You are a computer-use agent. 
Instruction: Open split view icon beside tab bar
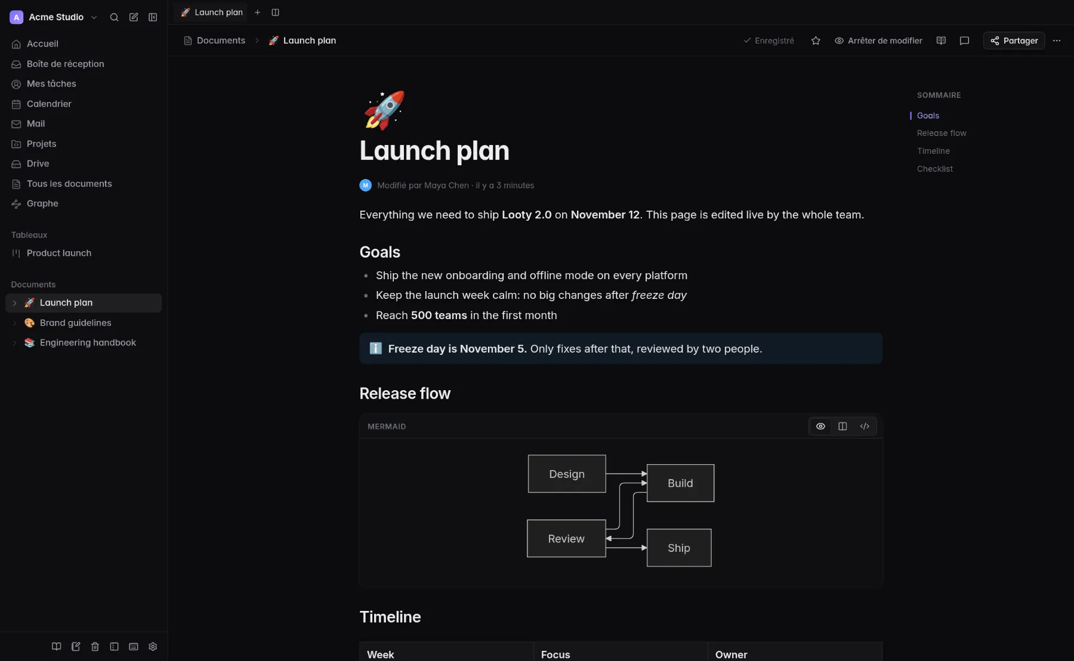click(x=275, y=12)
